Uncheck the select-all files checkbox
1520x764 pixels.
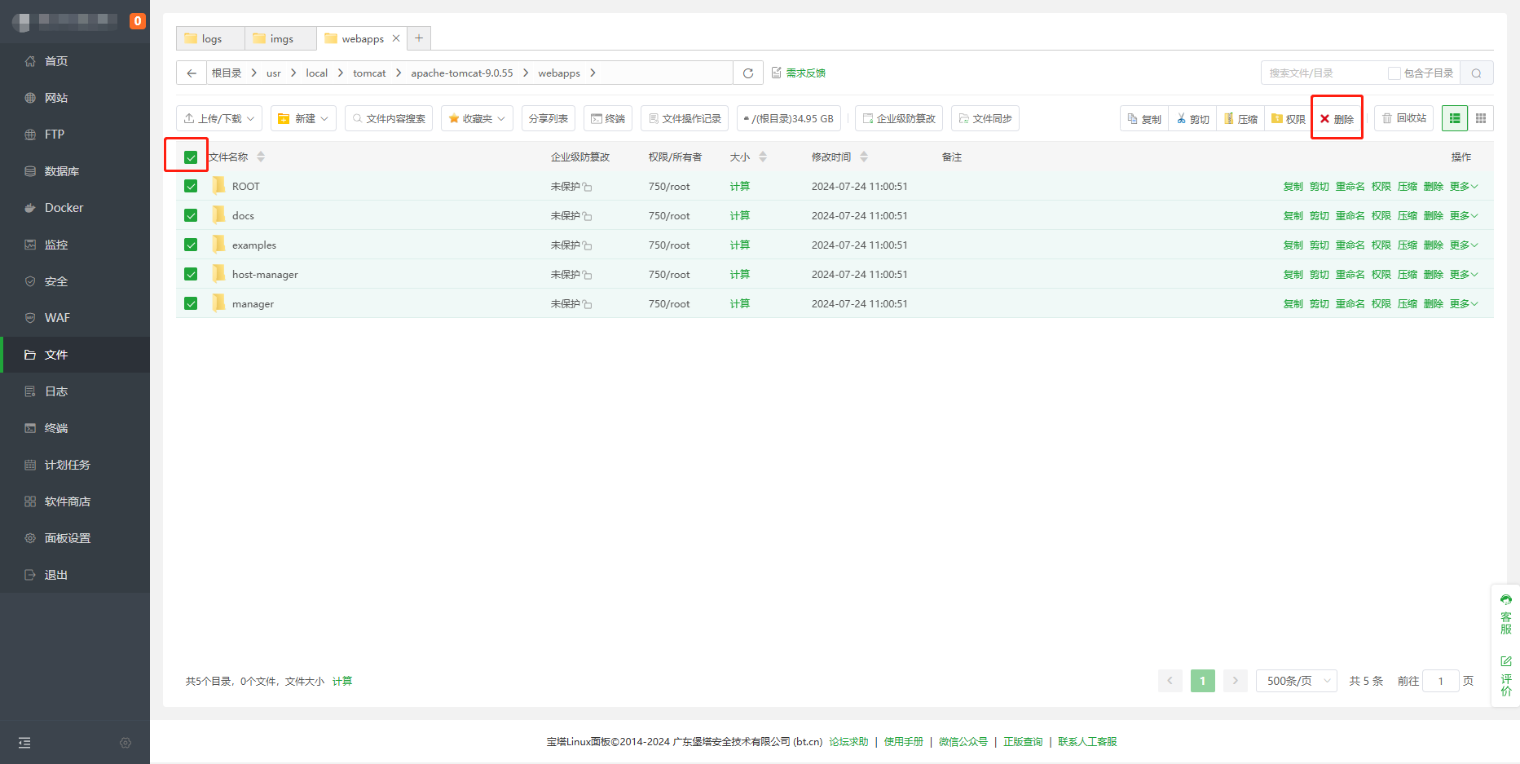191,157
